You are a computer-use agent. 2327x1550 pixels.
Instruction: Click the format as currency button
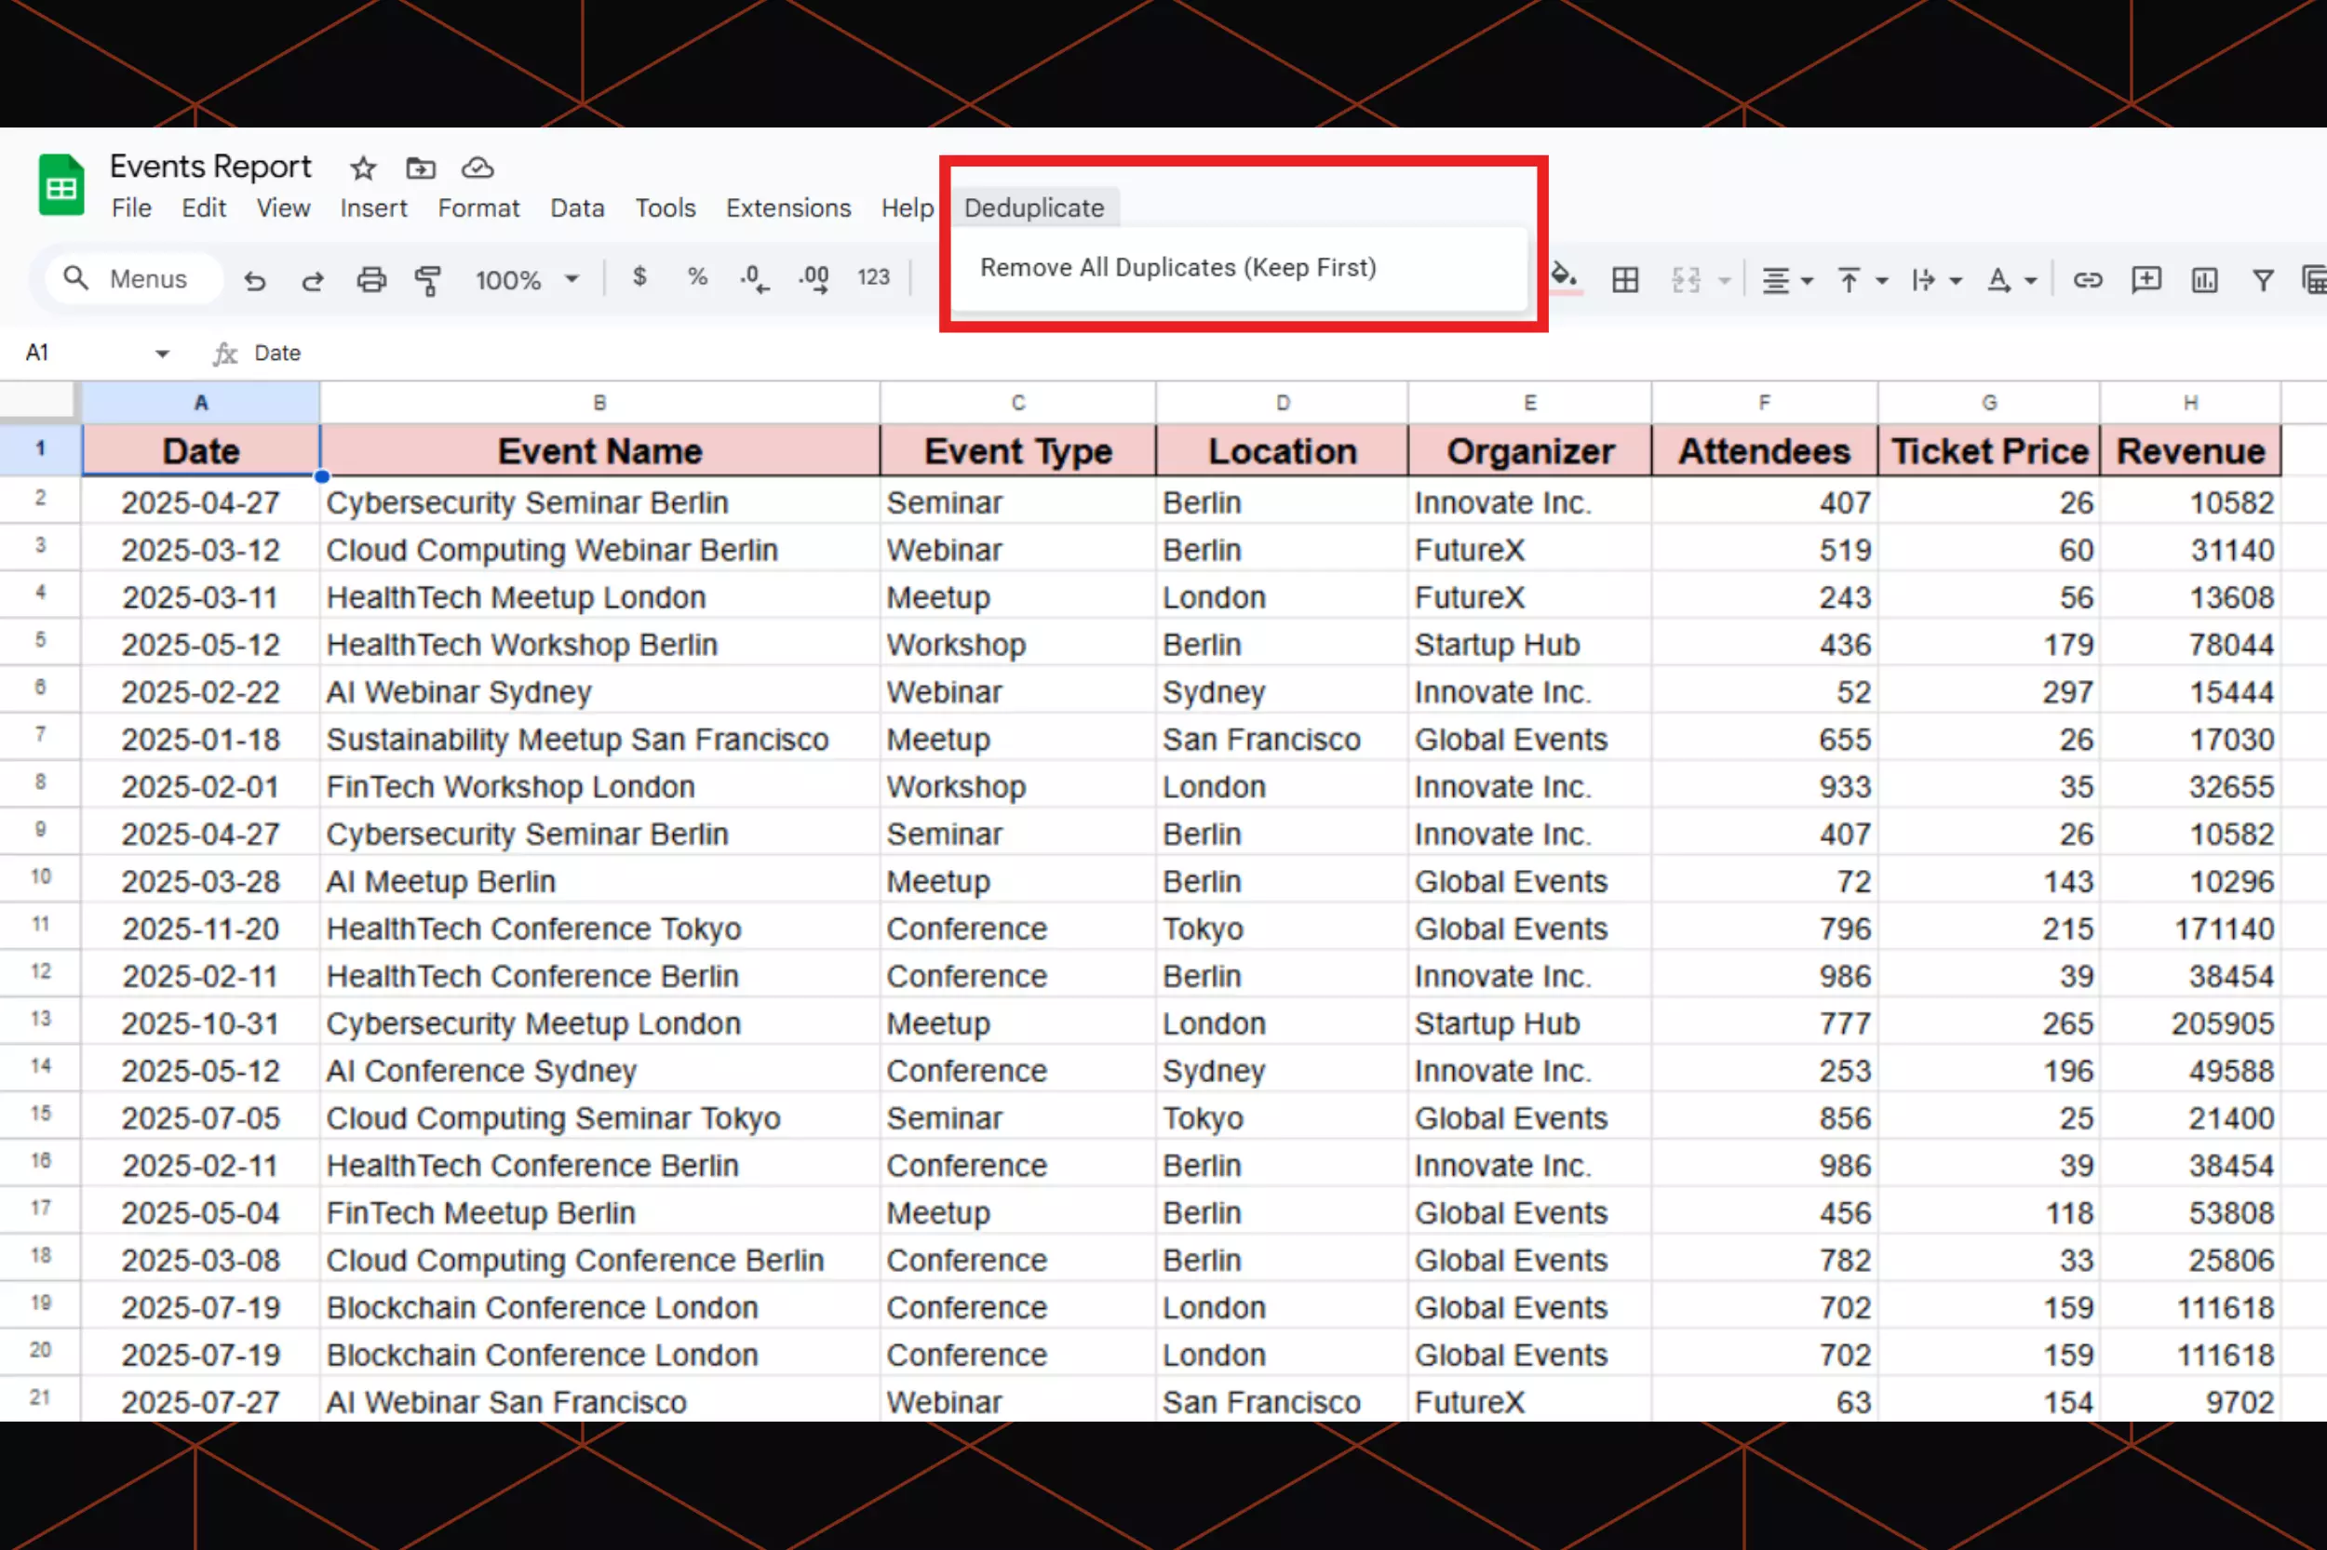(639, 278)
